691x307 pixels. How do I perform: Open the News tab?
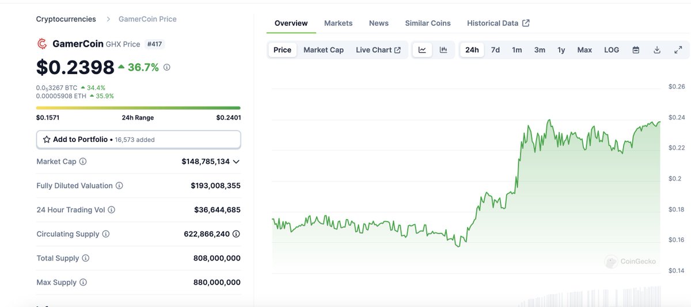coord(379,23)
